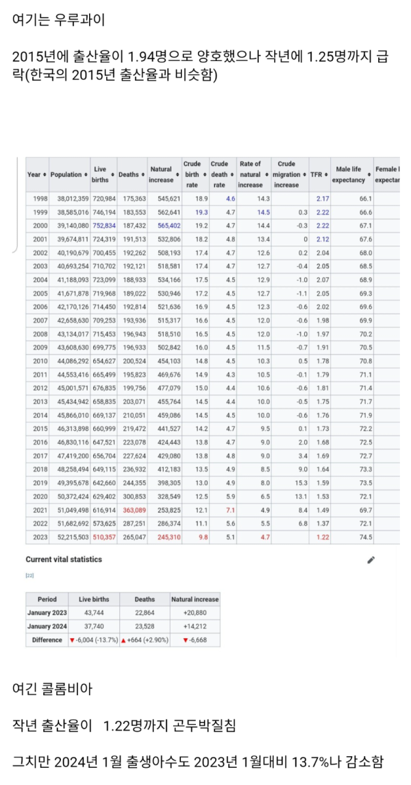The height and width of the screenshot is (785, 411).
Task: Click the pencil edit icon for vital statistics
Action: click(x=371, y=560)
